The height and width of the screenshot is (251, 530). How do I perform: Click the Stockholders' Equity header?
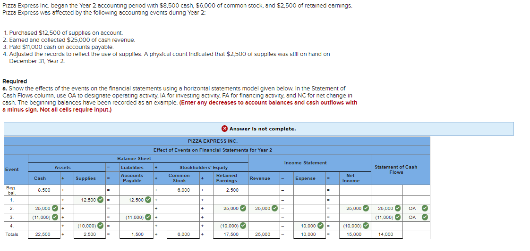(x=204, y=168)
